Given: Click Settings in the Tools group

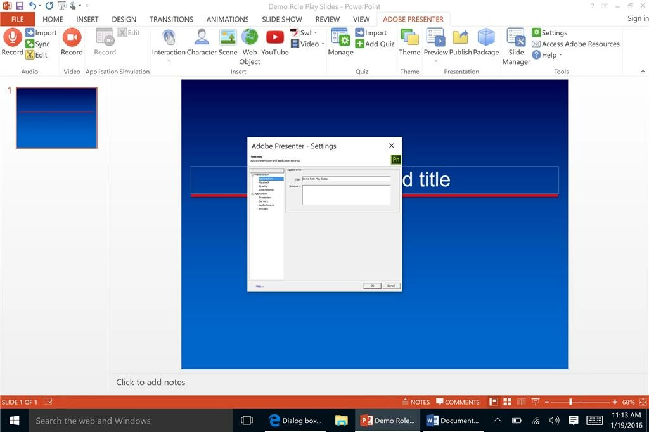Looking at the screenshot, I should click(x=549, y=33).
